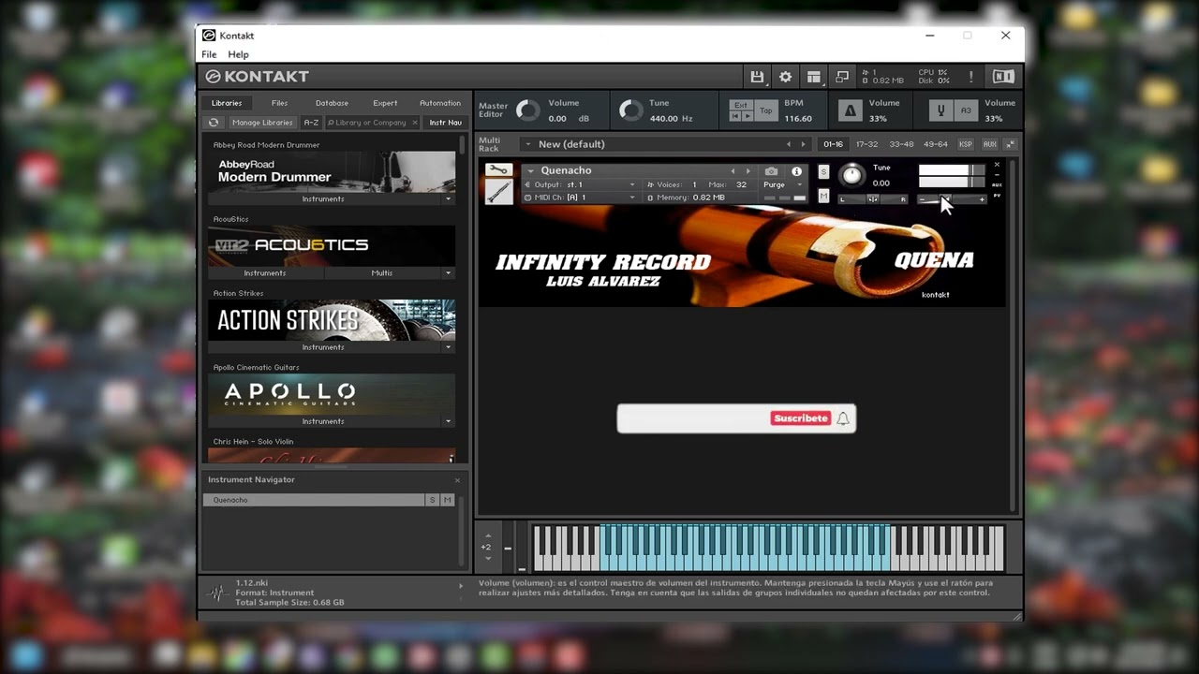The height and width of the screenshot is (674, 1199).
Task: Open Kontakt options via gear icon
Action: coord(786,77)
